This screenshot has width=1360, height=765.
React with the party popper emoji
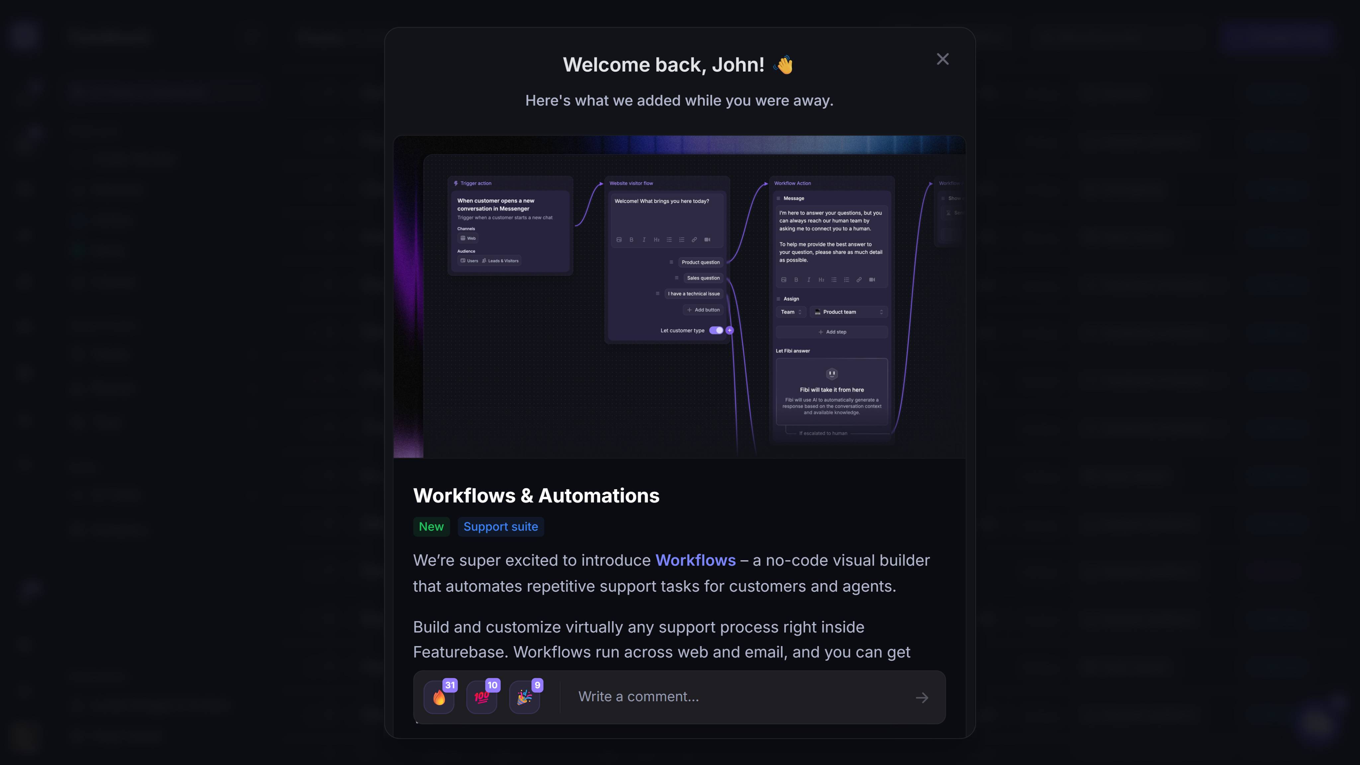pyautogui.click(x=524, y=697)
